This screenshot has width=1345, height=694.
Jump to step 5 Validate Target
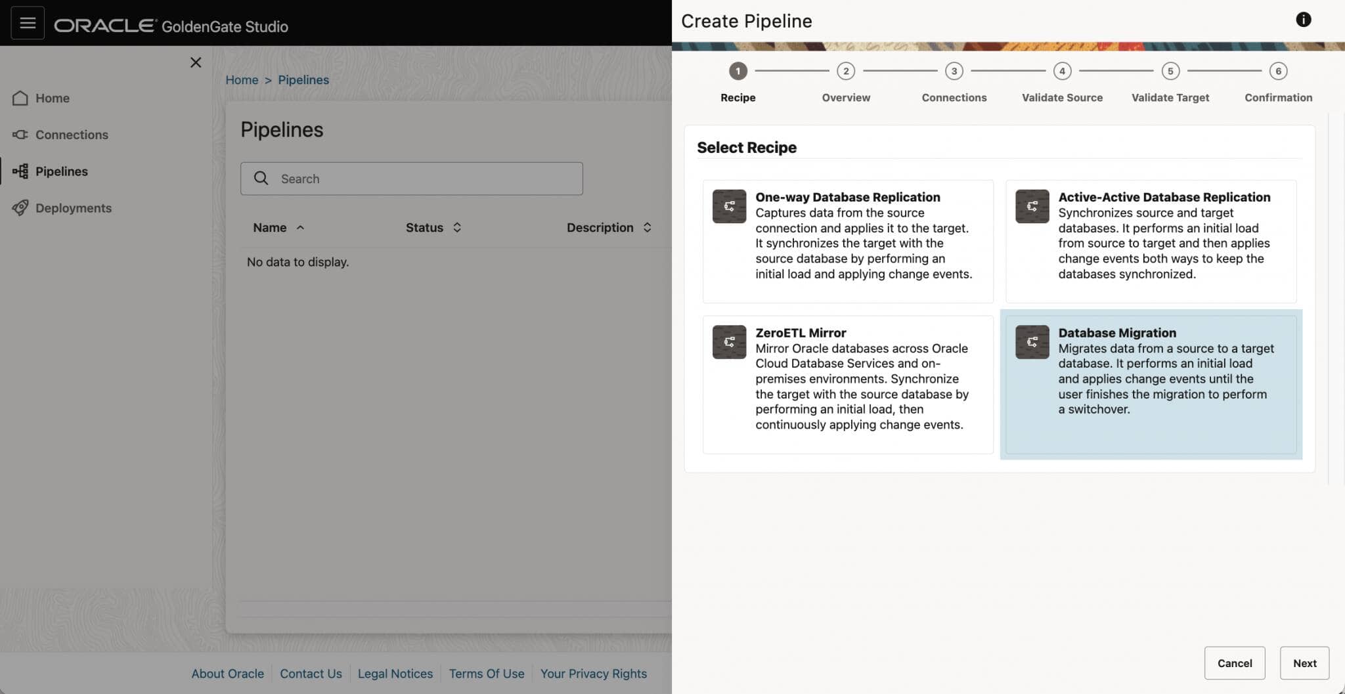[x=1170, y=71]
